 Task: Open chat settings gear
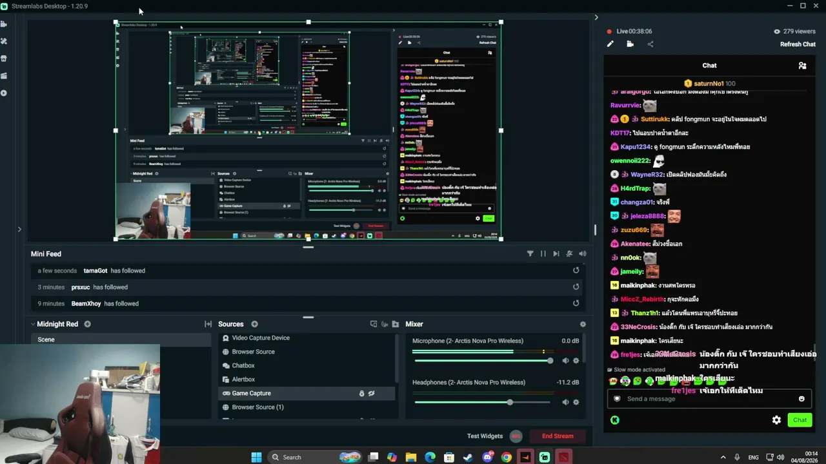(776, 420)
